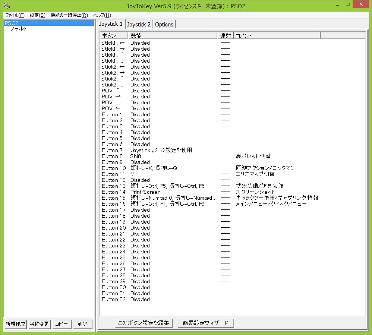Open the ファイル(F) menu
The height and width of the screenshot is (335, 372).
pos(15,15)
